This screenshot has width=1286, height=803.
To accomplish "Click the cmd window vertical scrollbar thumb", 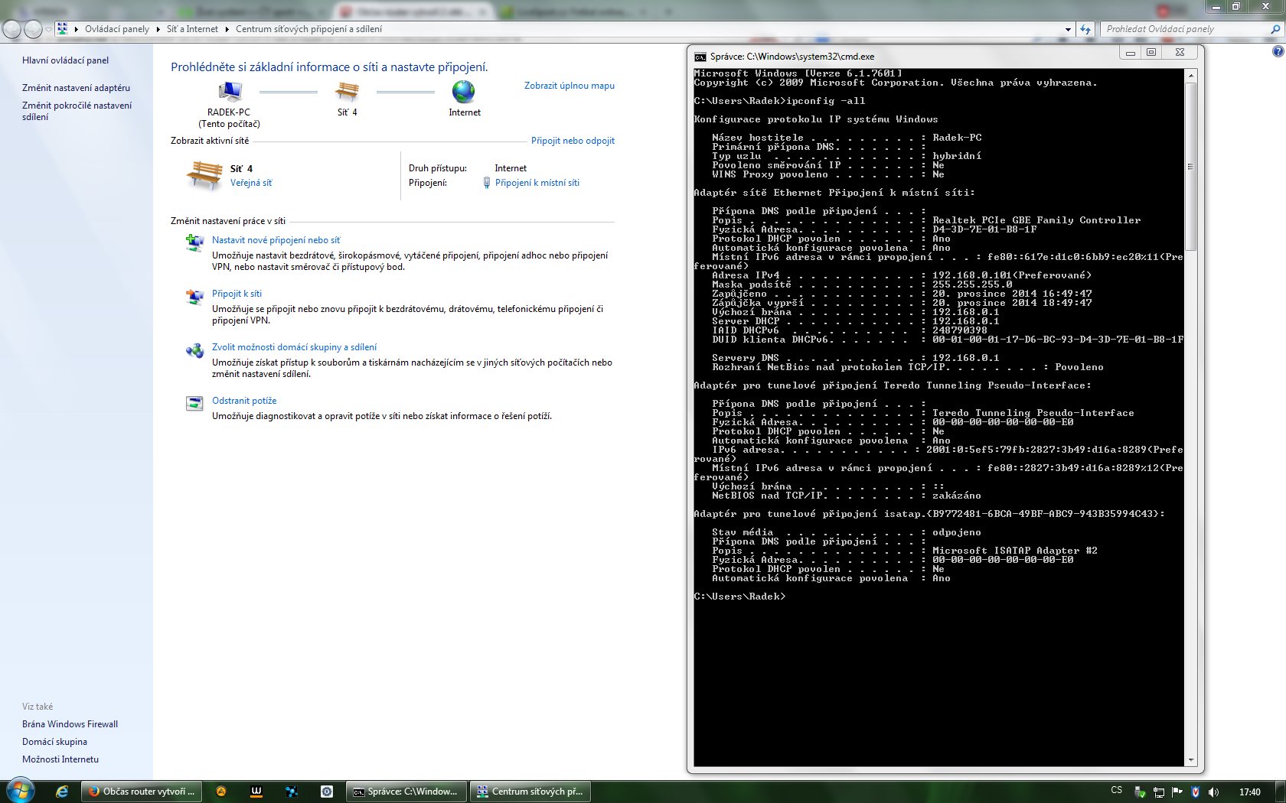I will click(x=1190, y=167).
